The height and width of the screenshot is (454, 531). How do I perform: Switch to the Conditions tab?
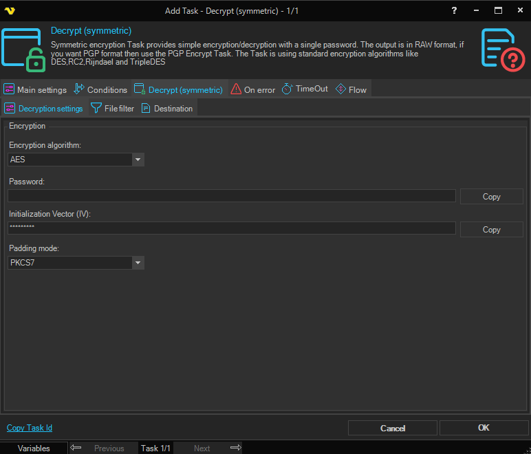100,89
